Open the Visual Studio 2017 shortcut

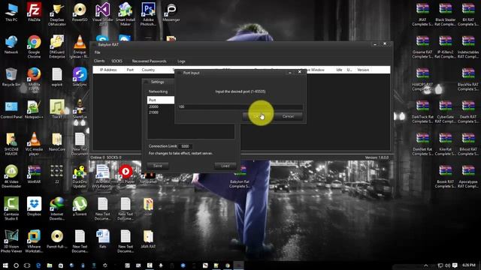103,14
